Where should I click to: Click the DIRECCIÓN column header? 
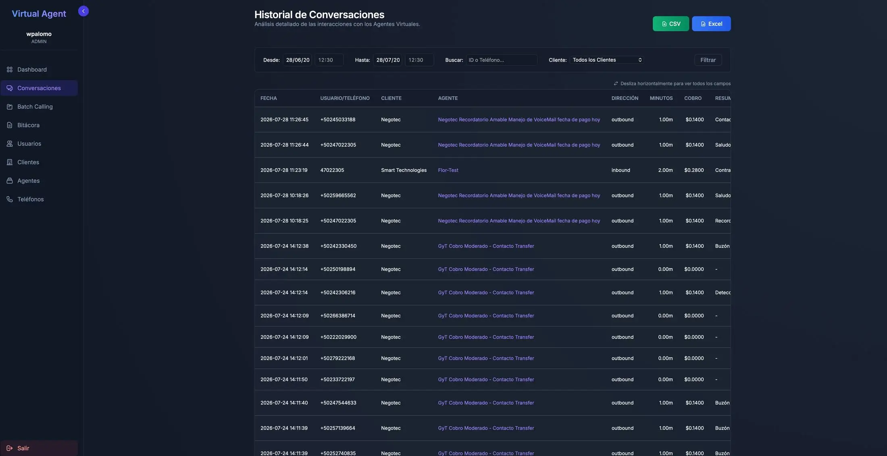tap(625, 98)
